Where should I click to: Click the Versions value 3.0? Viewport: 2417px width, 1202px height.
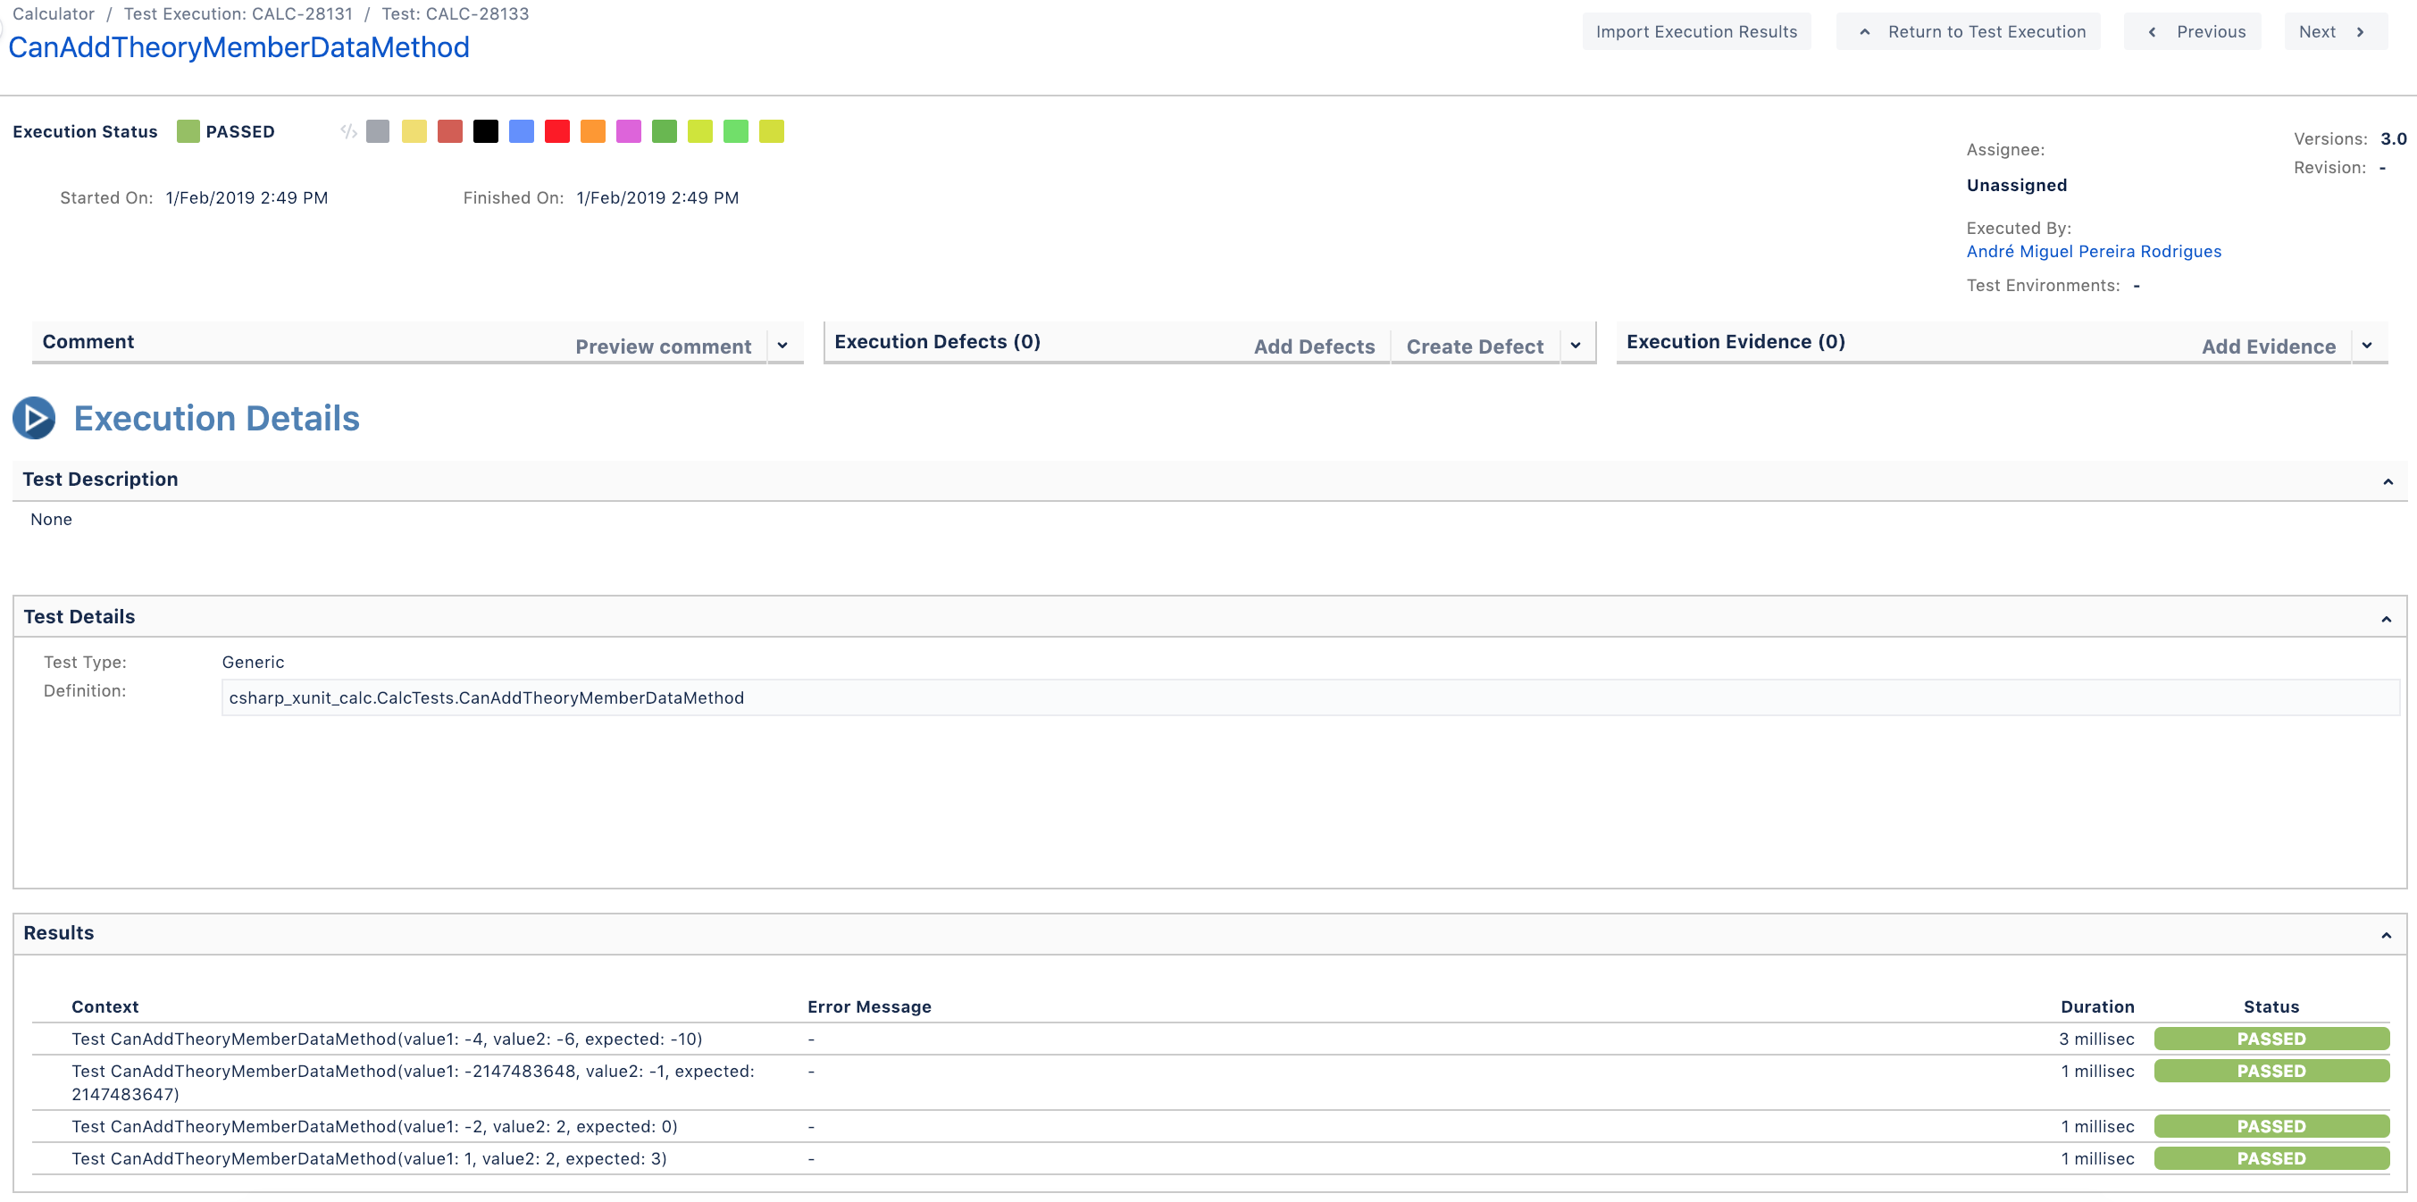pos(2393,139)
